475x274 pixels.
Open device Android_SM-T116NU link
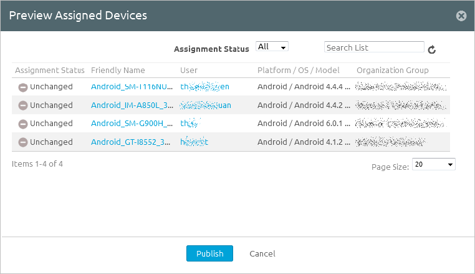(131, 87)
